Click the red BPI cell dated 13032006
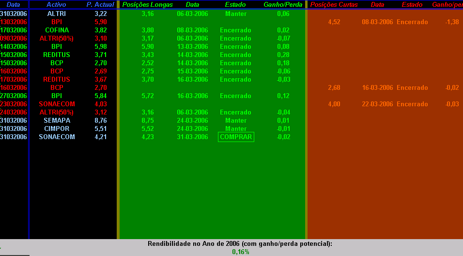The height and width of the screenshot is (256, 463). click(56, 22)
